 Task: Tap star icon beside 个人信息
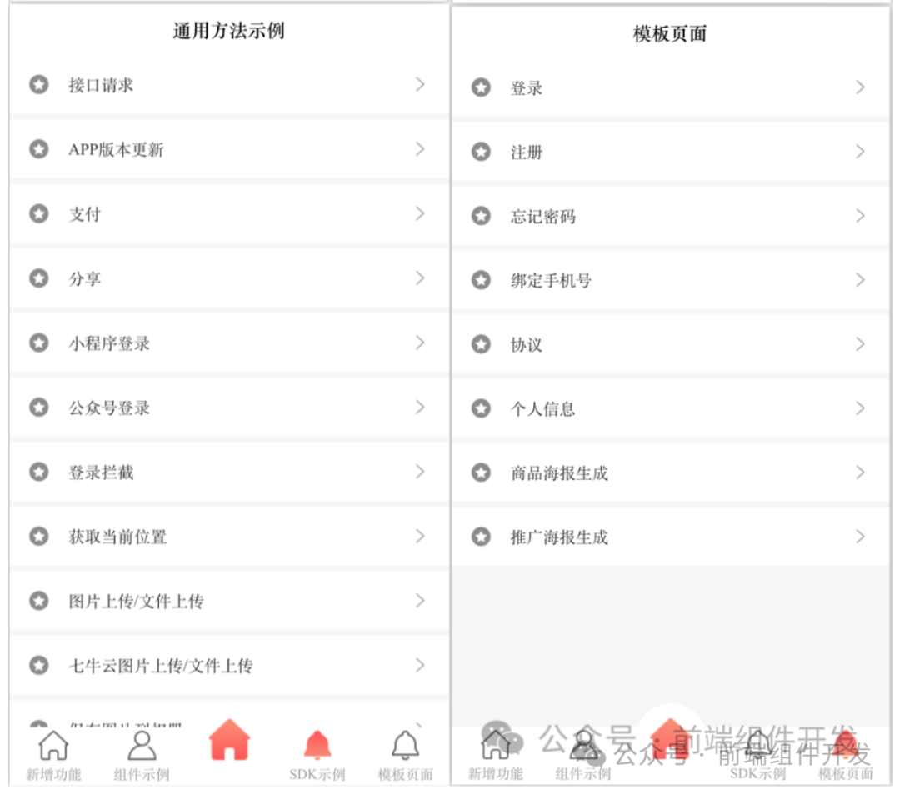[481, 408]
